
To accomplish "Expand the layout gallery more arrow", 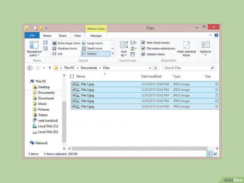I will tap(113, 54).
